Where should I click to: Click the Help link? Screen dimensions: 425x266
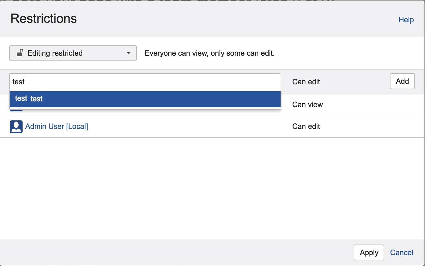coord(406,20)
